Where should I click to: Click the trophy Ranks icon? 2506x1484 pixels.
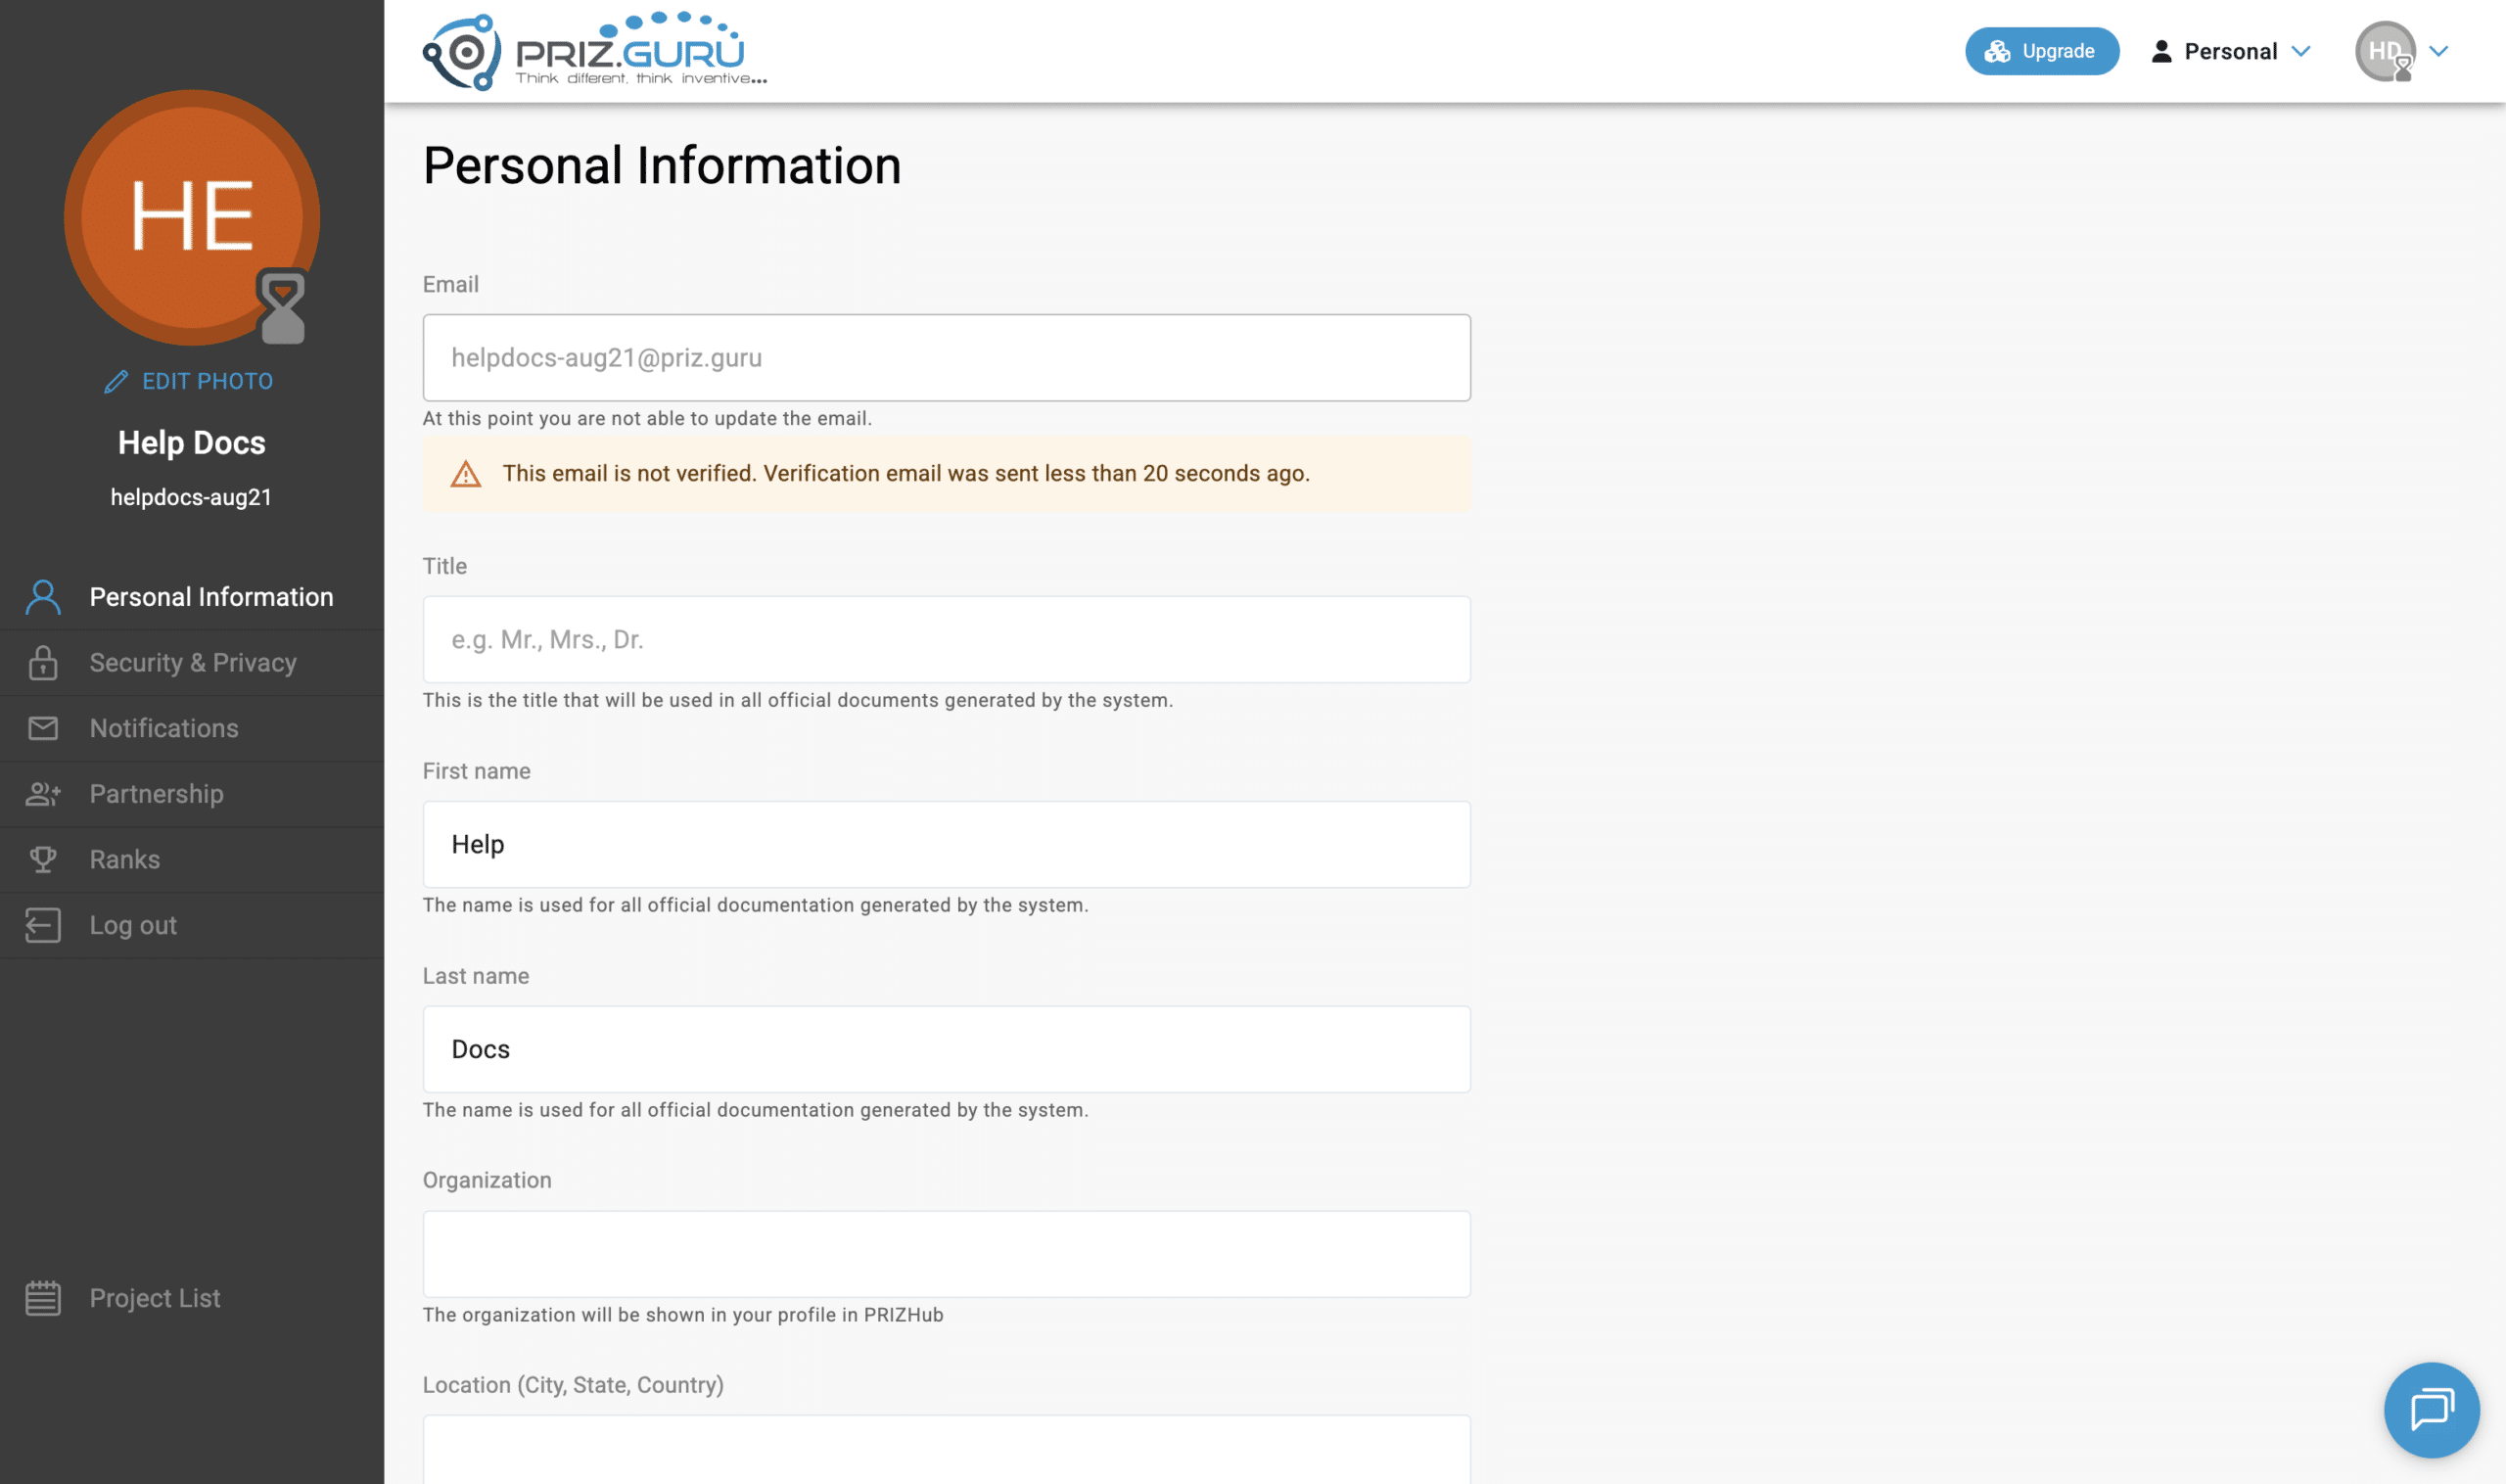43,859
